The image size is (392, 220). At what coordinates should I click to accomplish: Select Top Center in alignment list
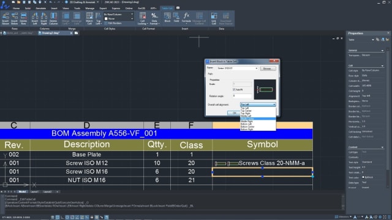click(258, 111)
